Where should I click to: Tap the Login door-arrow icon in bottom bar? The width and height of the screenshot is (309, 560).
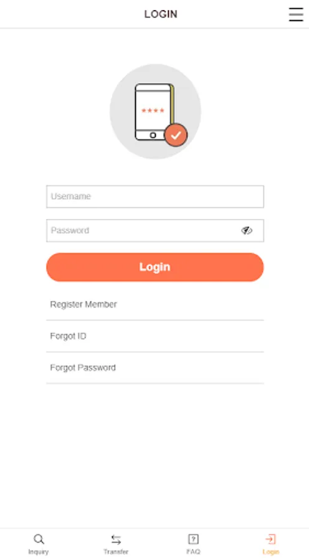pos(270,539)
